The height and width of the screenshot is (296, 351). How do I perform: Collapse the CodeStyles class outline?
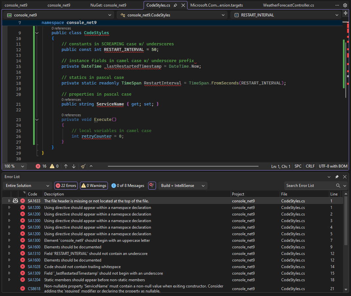pyautogui.click(x=37, y=33)
